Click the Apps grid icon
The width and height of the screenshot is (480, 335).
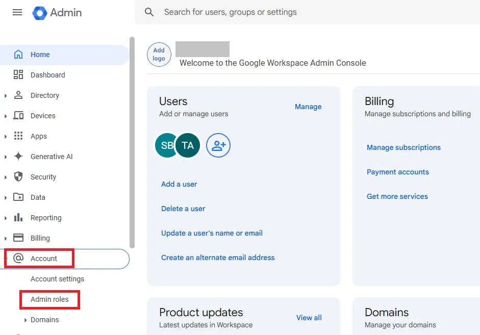pos(18,136)
